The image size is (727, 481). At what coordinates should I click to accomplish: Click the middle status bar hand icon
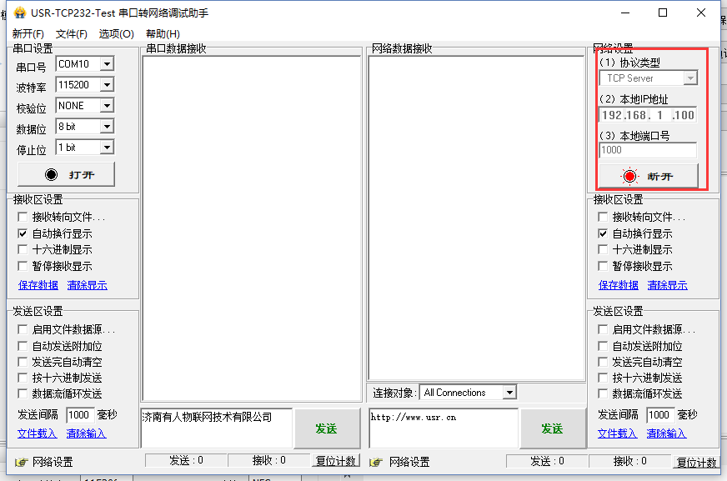click(376, 462)
